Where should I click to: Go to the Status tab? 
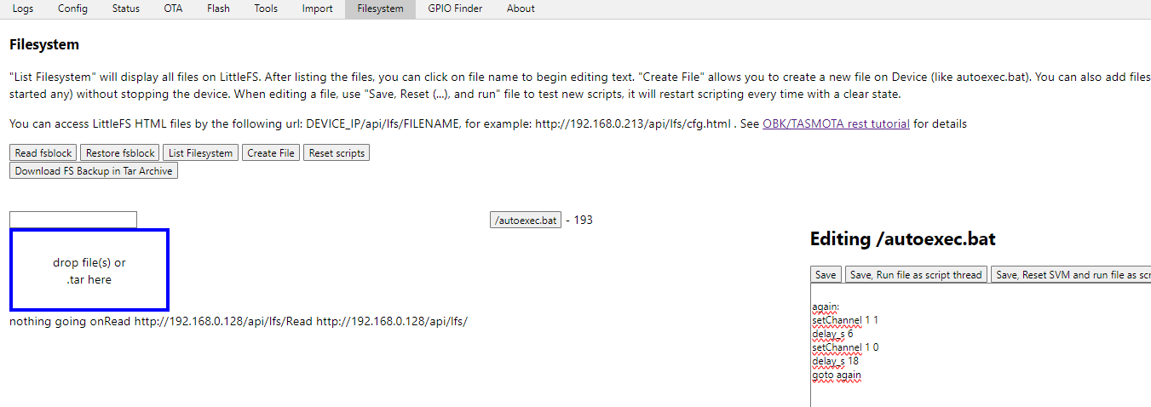(x=125, y=9)
